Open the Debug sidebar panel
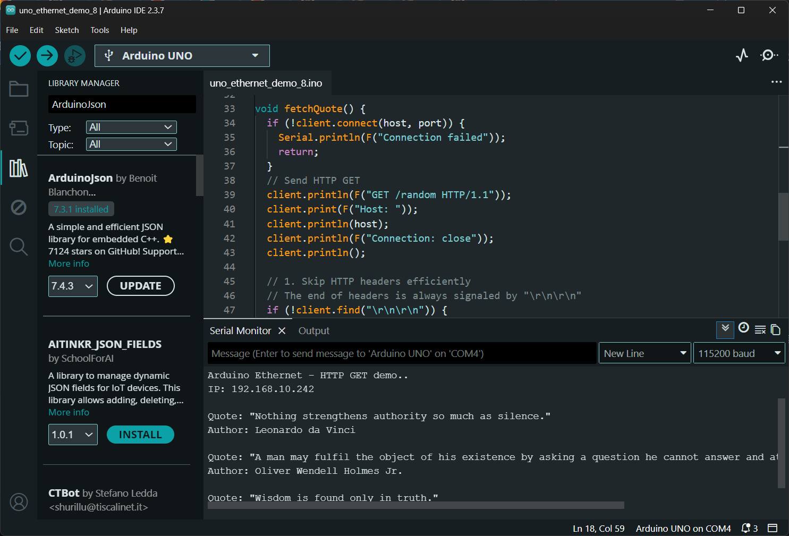The height and width of the screenshot is (536, 789). click(19, 207)
